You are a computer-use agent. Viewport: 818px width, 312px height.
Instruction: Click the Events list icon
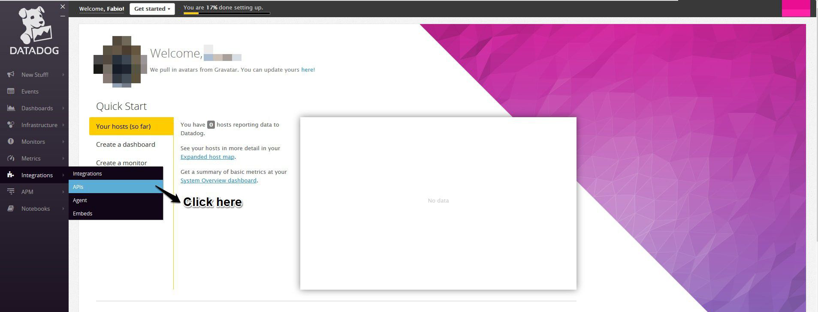(11, 91)
